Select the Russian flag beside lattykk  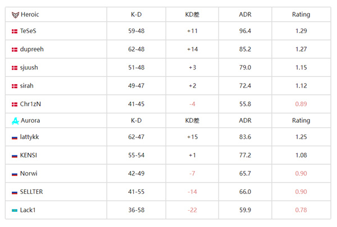(15, 138)
